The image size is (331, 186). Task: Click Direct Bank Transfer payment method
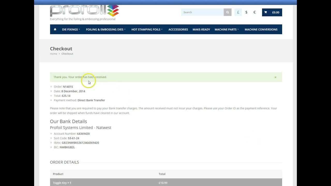pyautogui.click(x=91, y=100)
